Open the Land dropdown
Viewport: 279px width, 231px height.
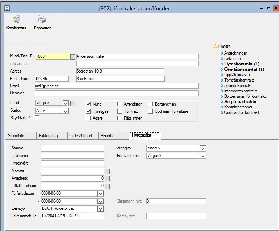point(65,103)
